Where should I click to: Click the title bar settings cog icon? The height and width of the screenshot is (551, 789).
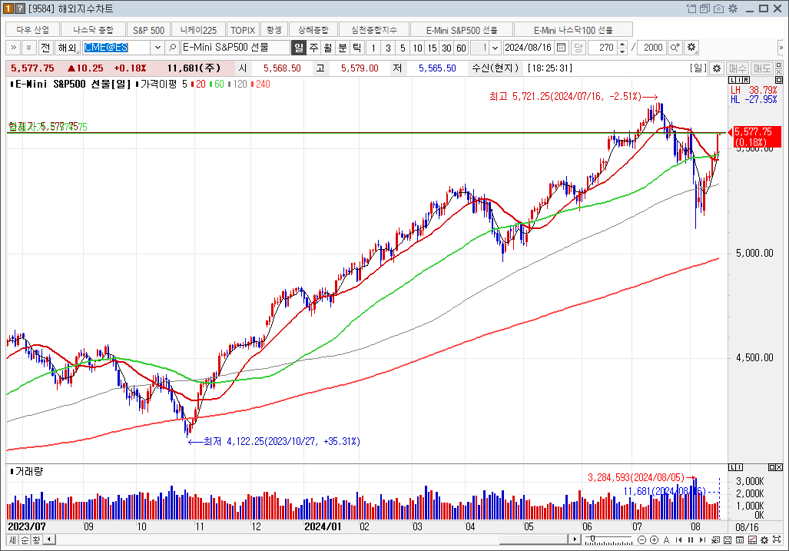[x=732, y=8]
